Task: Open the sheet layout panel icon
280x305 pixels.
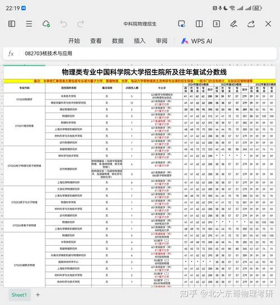Action: click(x=12, y=24)
